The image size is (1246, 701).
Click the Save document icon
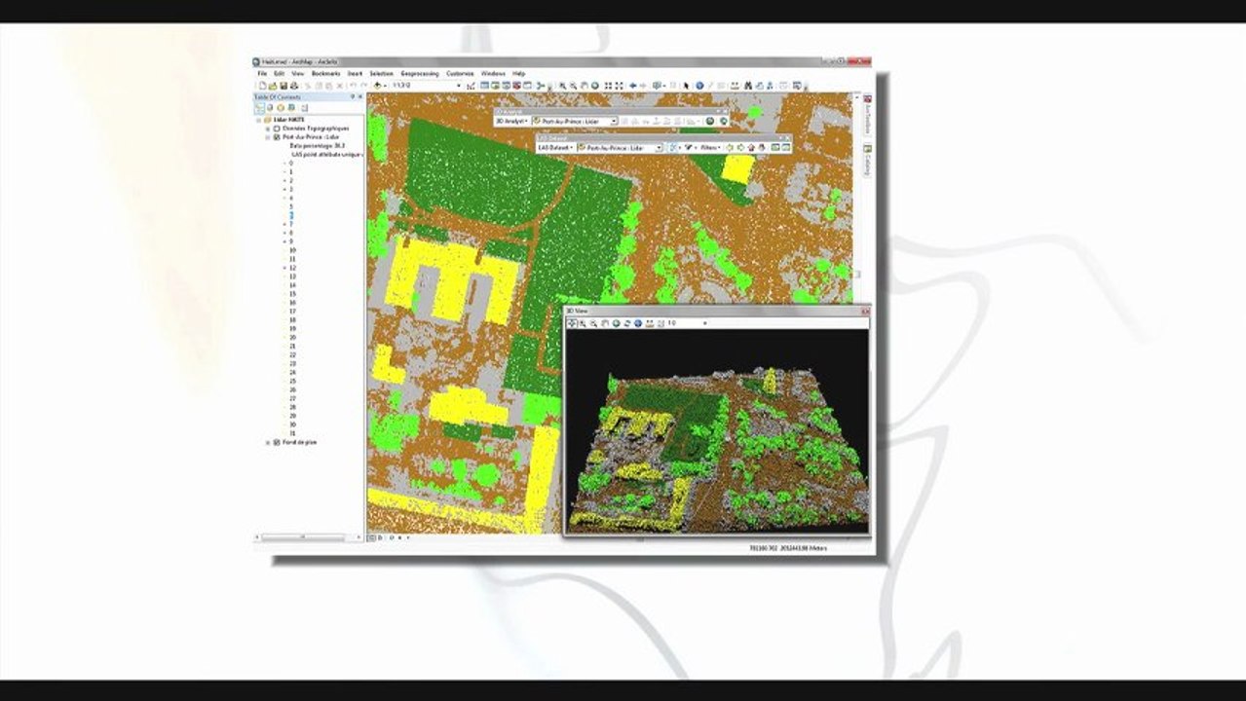pyautogui.click(x=283, y=86)
